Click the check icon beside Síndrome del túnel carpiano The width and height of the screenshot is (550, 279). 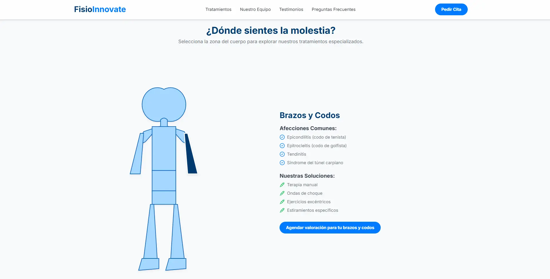tap(282, 163)
